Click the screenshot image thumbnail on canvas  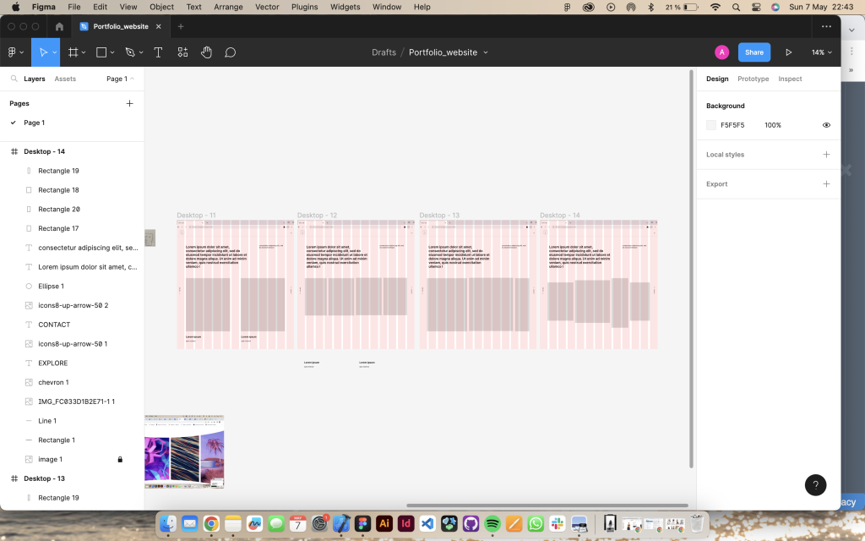point(184,451)
